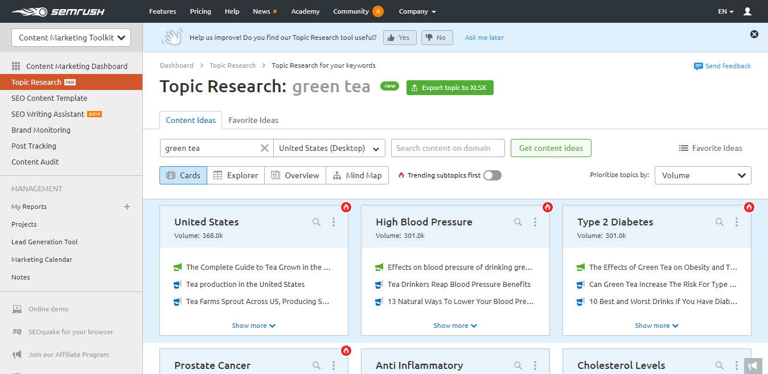Open Academy in top navigation
The height and width of the screenshot is (374, 768).
(x=305, y=11)
